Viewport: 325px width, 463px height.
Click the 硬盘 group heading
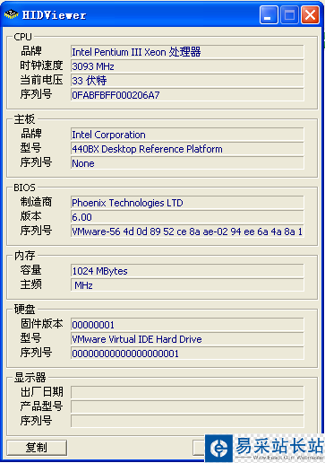click(x=25, y=310)
